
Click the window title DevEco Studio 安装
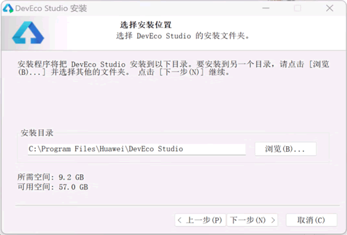(51, 9)
